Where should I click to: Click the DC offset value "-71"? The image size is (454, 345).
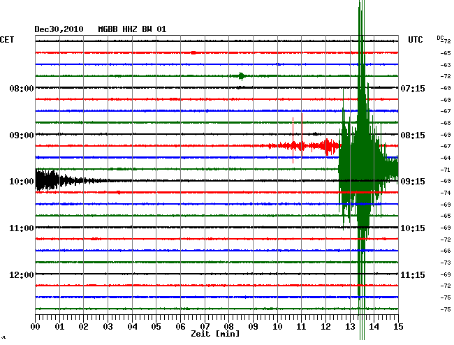tap(446, 170)
